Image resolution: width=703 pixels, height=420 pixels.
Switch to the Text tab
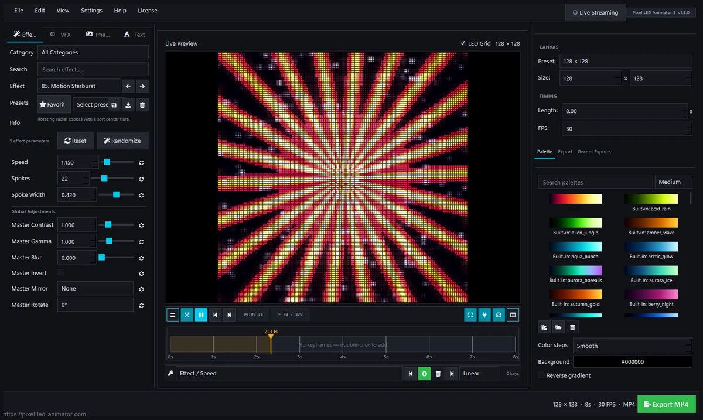pos(134,35)
